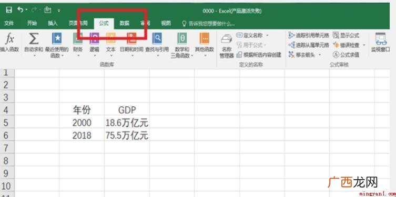The width and height of the screenshot is (396, 197).
Task: Click the 追踪从属单元格 icon
Action: pyautogui.click(x=292, y=45)
